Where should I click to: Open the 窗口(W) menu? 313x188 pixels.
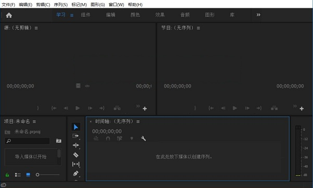click(117, 5)
